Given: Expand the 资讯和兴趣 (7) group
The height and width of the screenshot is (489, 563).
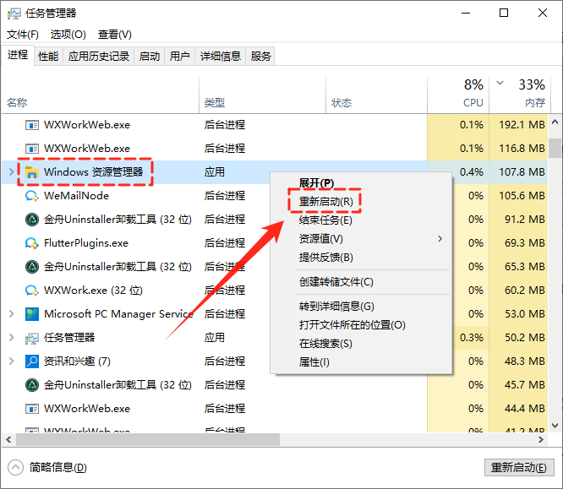Looking at the screenshot, I should pos(12,361).
